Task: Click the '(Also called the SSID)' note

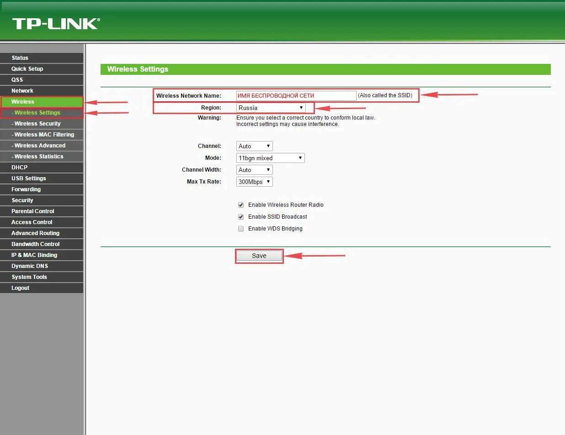Action: tap(385, 95)
